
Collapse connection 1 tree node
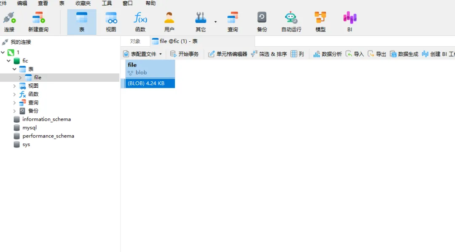tap(3, 53)
